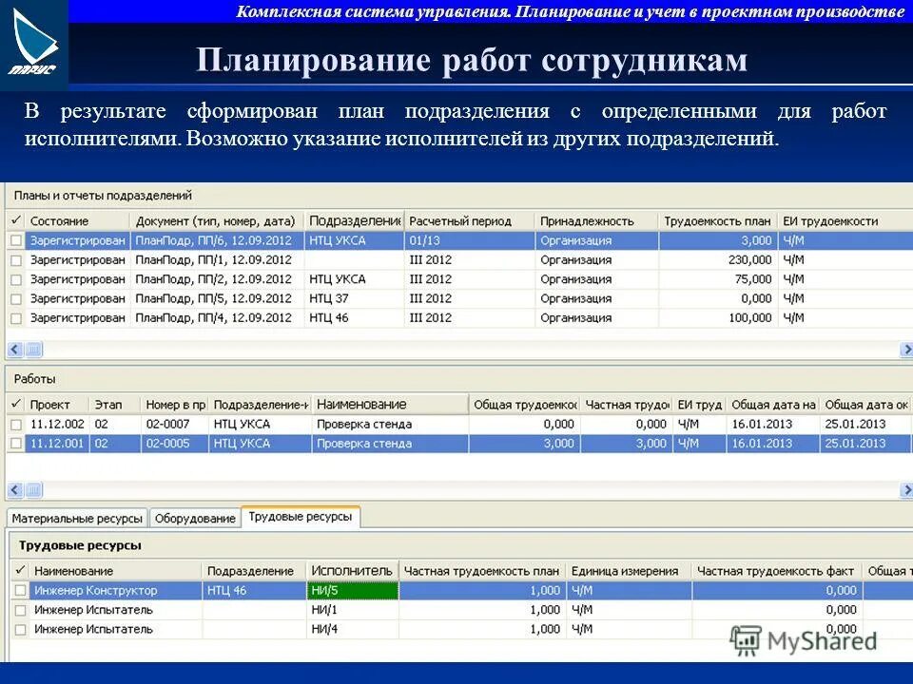Click executor cell НИ/5

352,591
